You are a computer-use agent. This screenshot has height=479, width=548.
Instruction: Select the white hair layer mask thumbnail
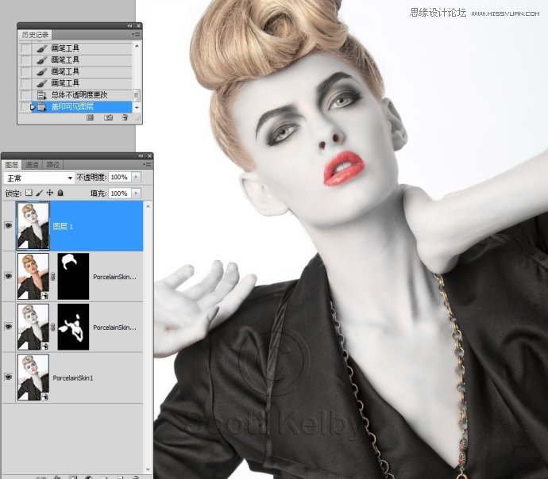click(x=74, y=276)
